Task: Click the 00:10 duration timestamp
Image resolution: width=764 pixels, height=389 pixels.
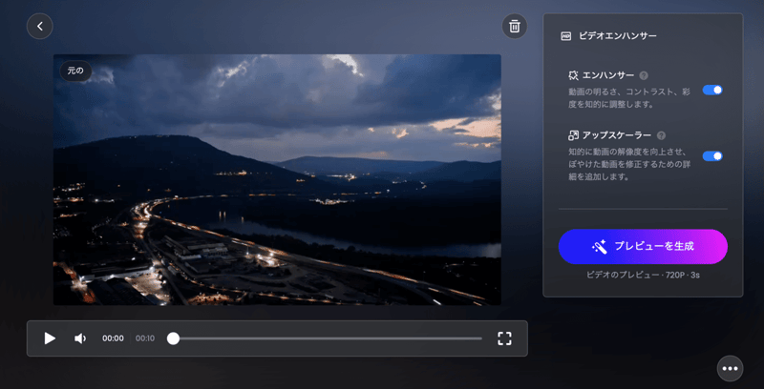Action: click(x=145, y=338)
